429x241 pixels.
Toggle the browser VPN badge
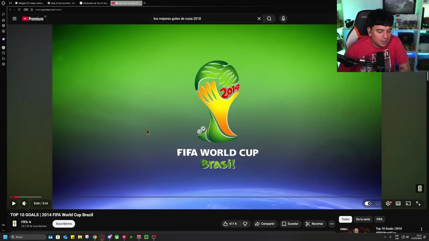click(26, 10)
